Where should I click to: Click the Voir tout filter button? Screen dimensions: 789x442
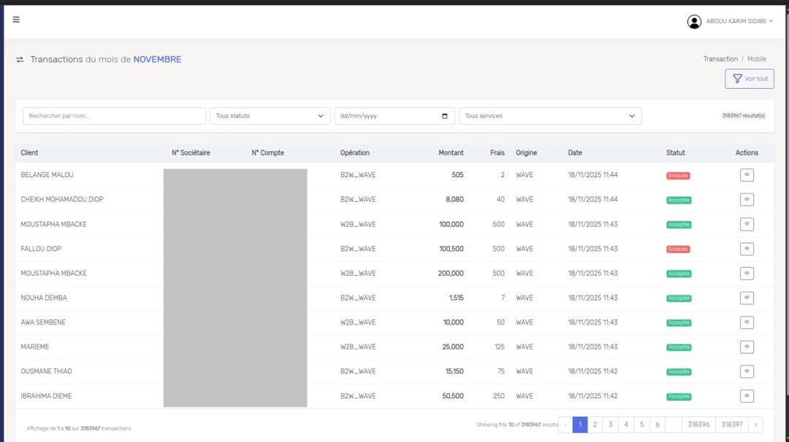(x=749, y=79)
